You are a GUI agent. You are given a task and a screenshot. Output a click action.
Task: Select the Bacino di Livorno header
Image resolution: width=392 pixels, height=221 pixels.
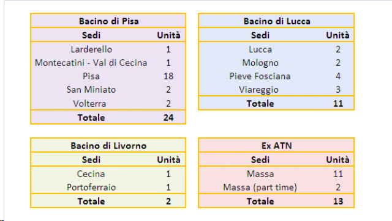coord(108,146)
